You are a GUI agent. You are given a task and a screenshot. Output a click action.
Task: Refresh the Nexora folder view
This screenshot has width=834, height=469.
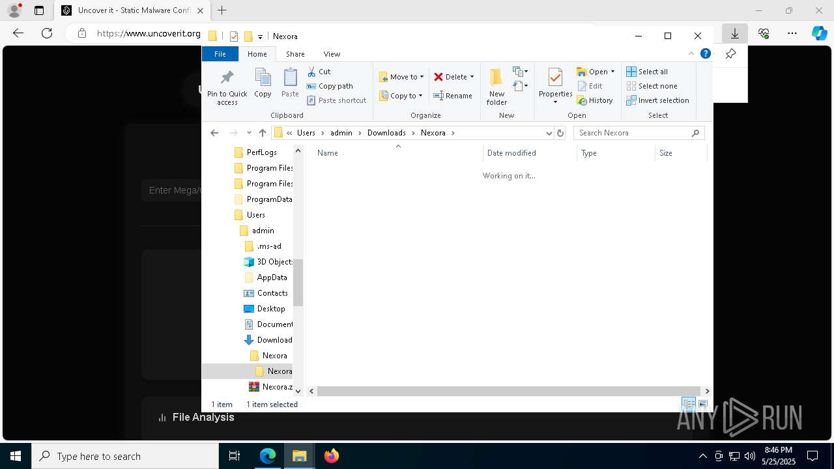(560, 133)
